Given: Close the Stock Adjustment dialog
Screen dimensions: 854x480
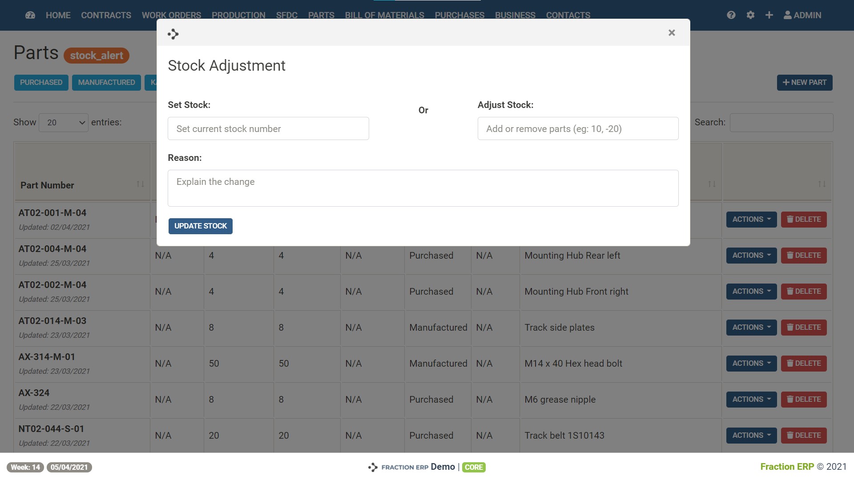Looking at the screenshot, I should click(x=672, y=32).
